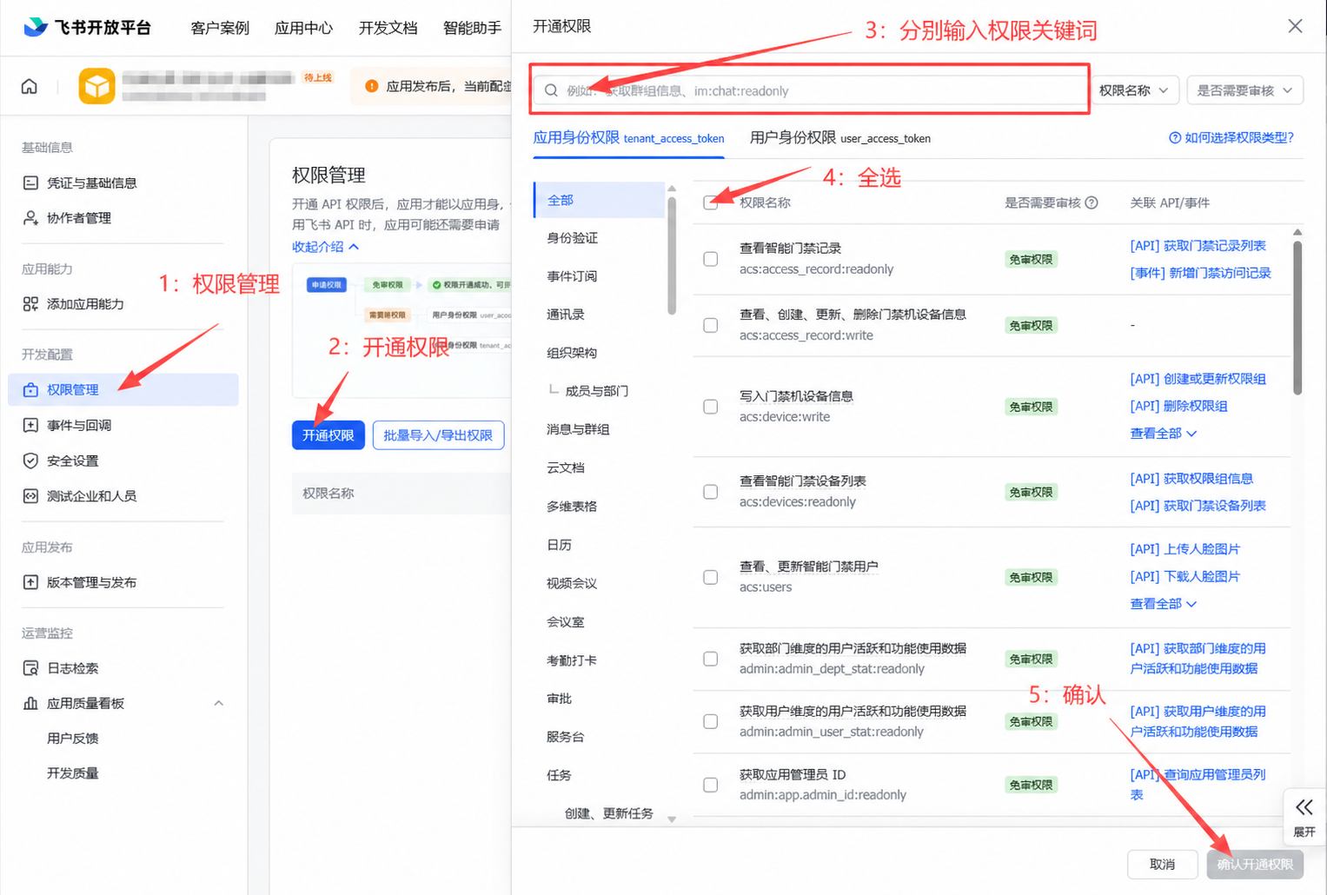Check admin:app.admin_id:readonly permission
The image size is (1327, 895).
(710, 785)
